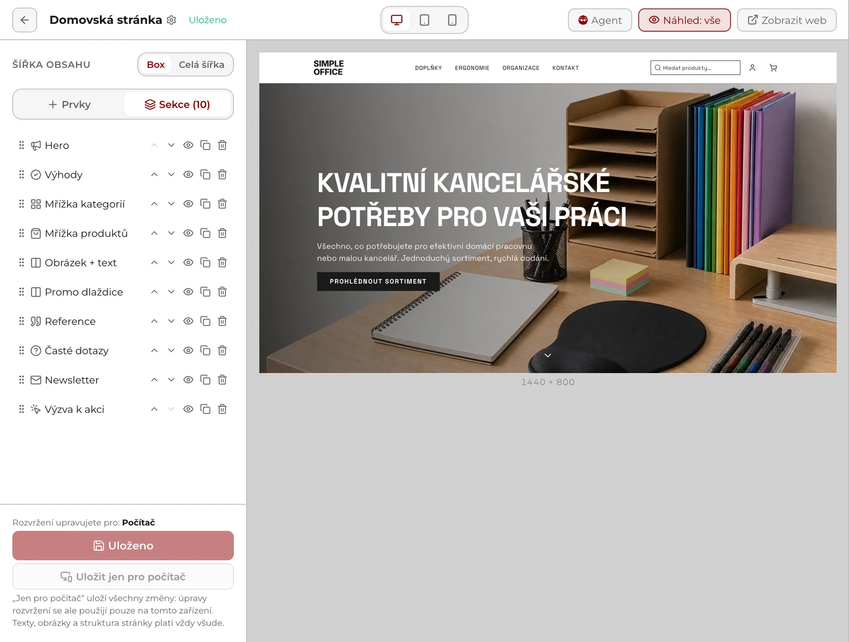The height and width of the screenshot is (642, 849).
Task: Open the shopping cart in preview header
Action: pyautogui.click(x=773, y=68)
